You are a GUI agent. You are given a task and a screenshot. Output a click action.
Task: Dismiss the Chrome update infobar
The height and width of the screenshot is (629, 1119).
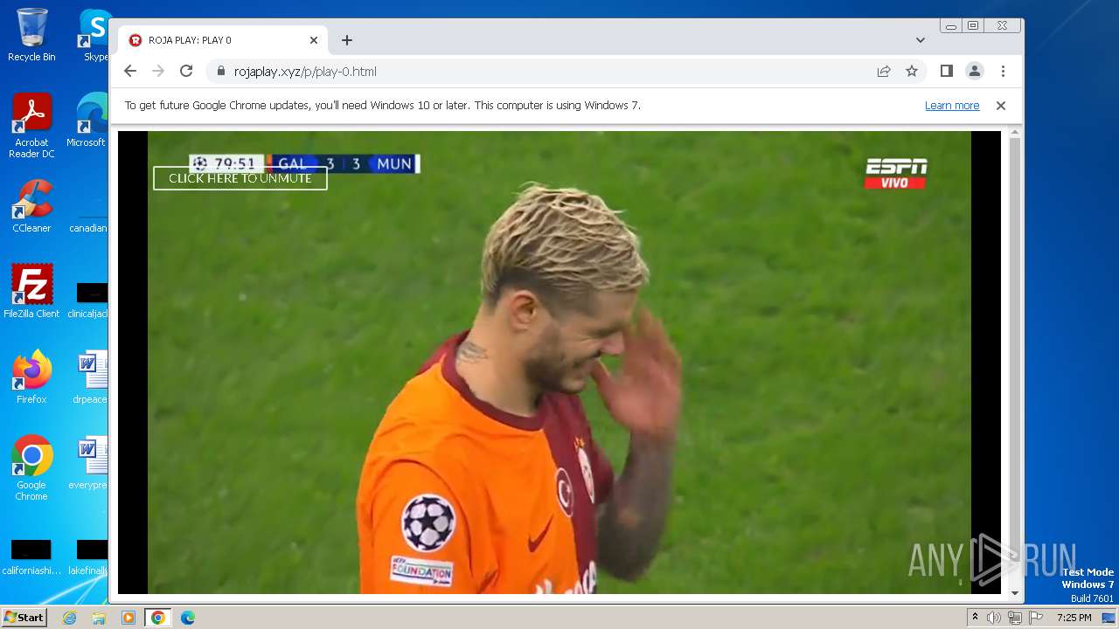[x=1001, y=106]
